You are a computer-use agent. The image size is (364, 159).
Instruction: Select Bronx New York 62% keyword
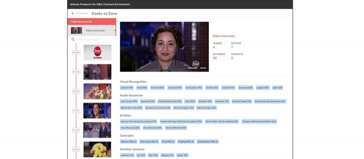coord(132,108)
